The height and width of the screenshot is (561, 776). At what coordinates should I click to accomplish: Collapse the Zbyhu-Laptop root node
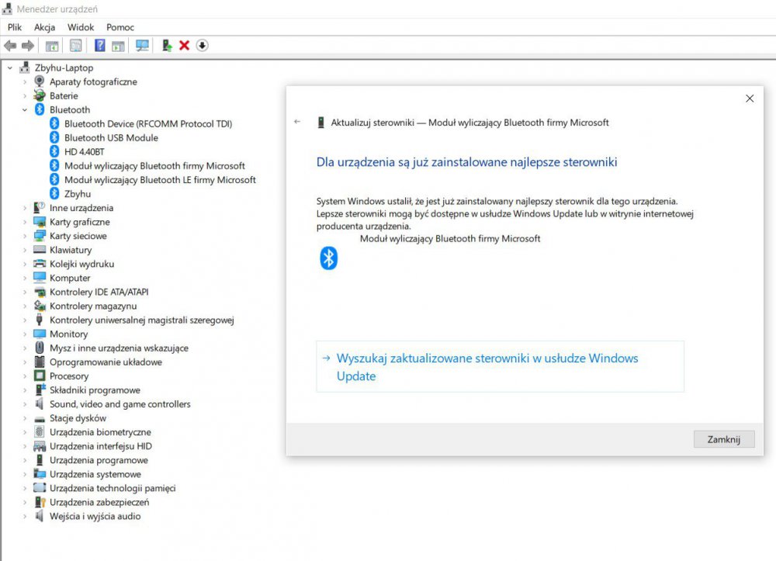pyautogui.click(x=10, y=68)
